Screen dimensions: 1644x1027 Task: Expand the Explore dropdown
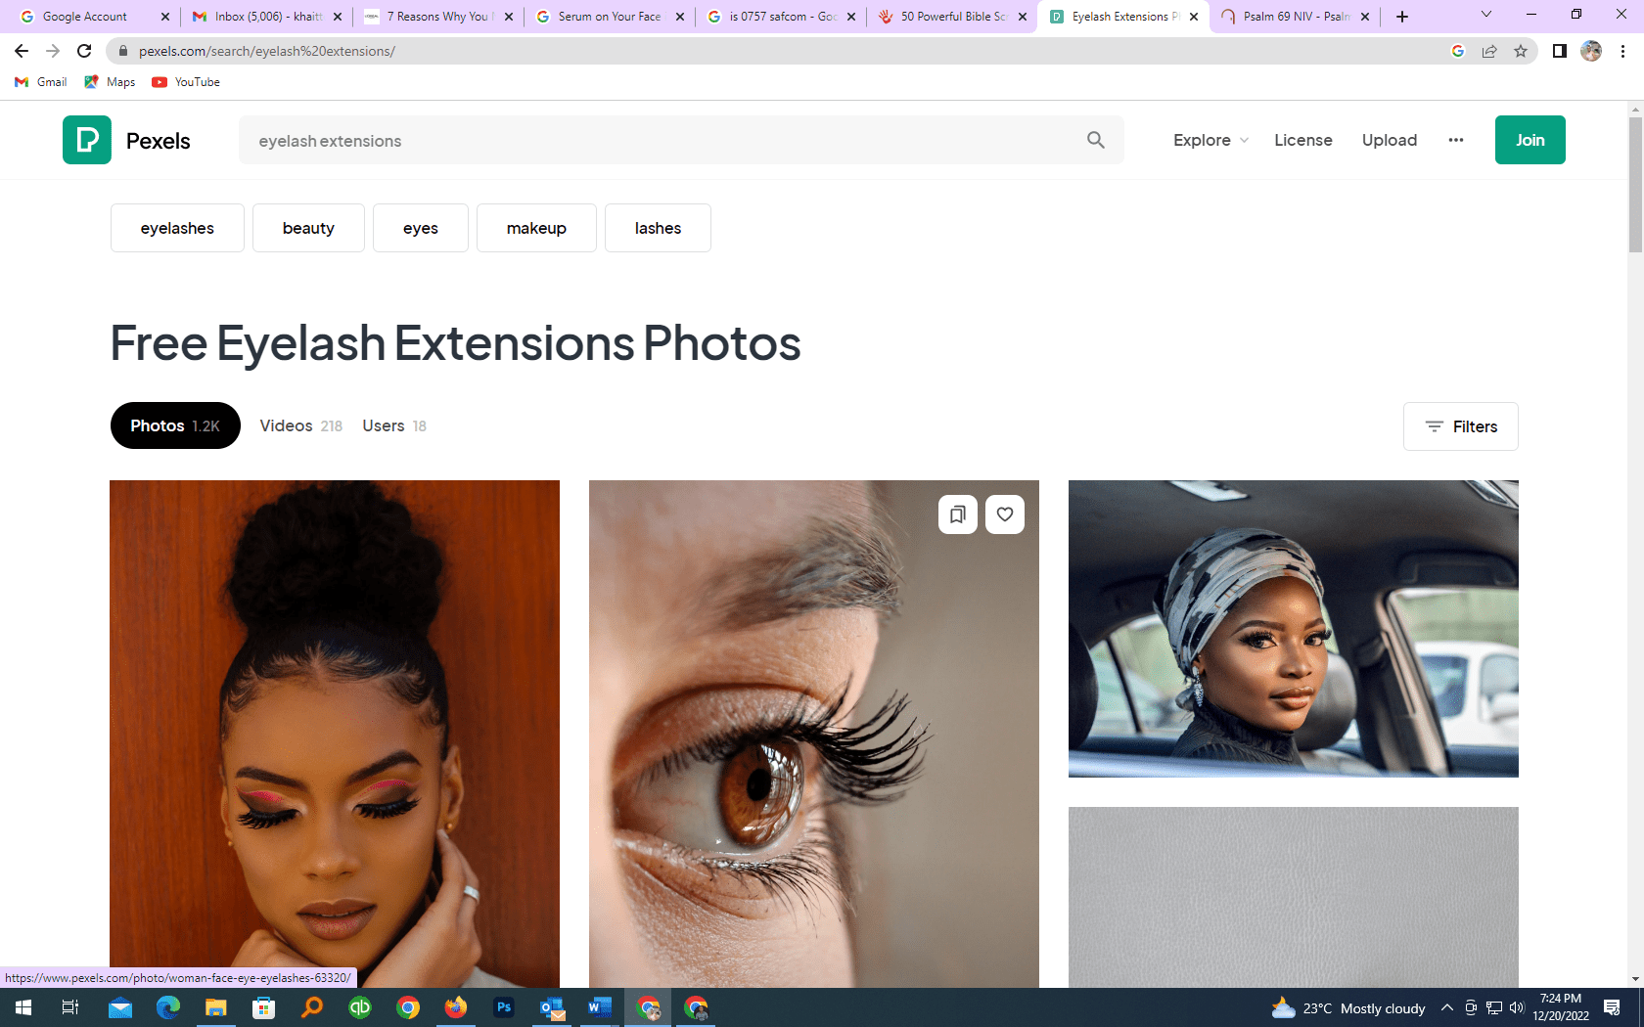coord(1210,140)
